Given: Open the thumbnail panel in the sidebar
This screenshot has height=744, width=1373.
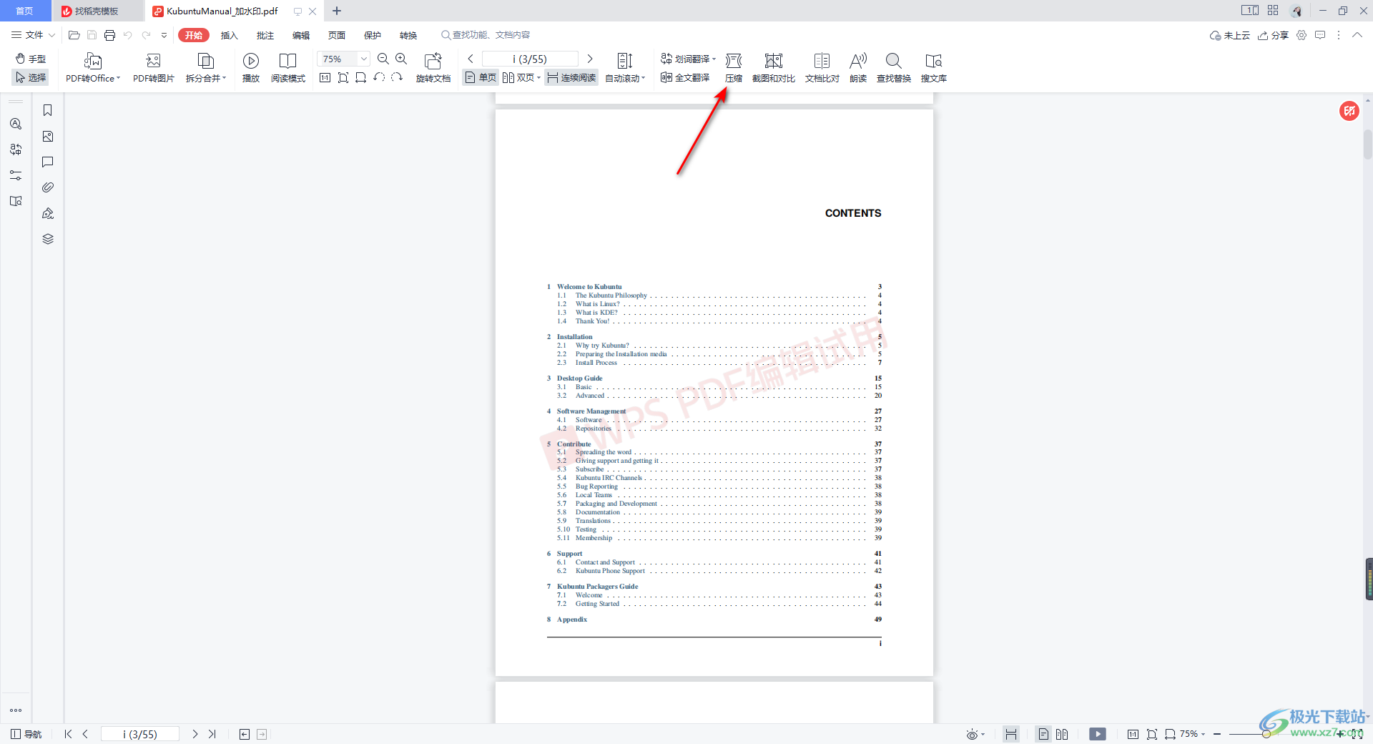Looking at the screenshot, I should click(48, 136).
